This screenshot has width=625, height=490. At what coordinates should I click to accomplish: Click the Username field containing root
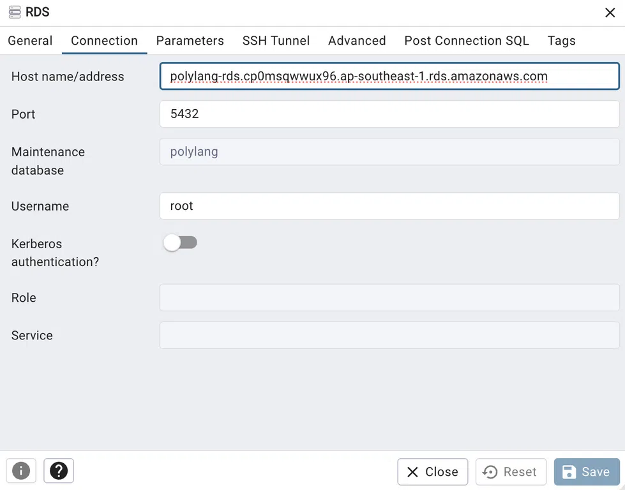coord(389,206)
